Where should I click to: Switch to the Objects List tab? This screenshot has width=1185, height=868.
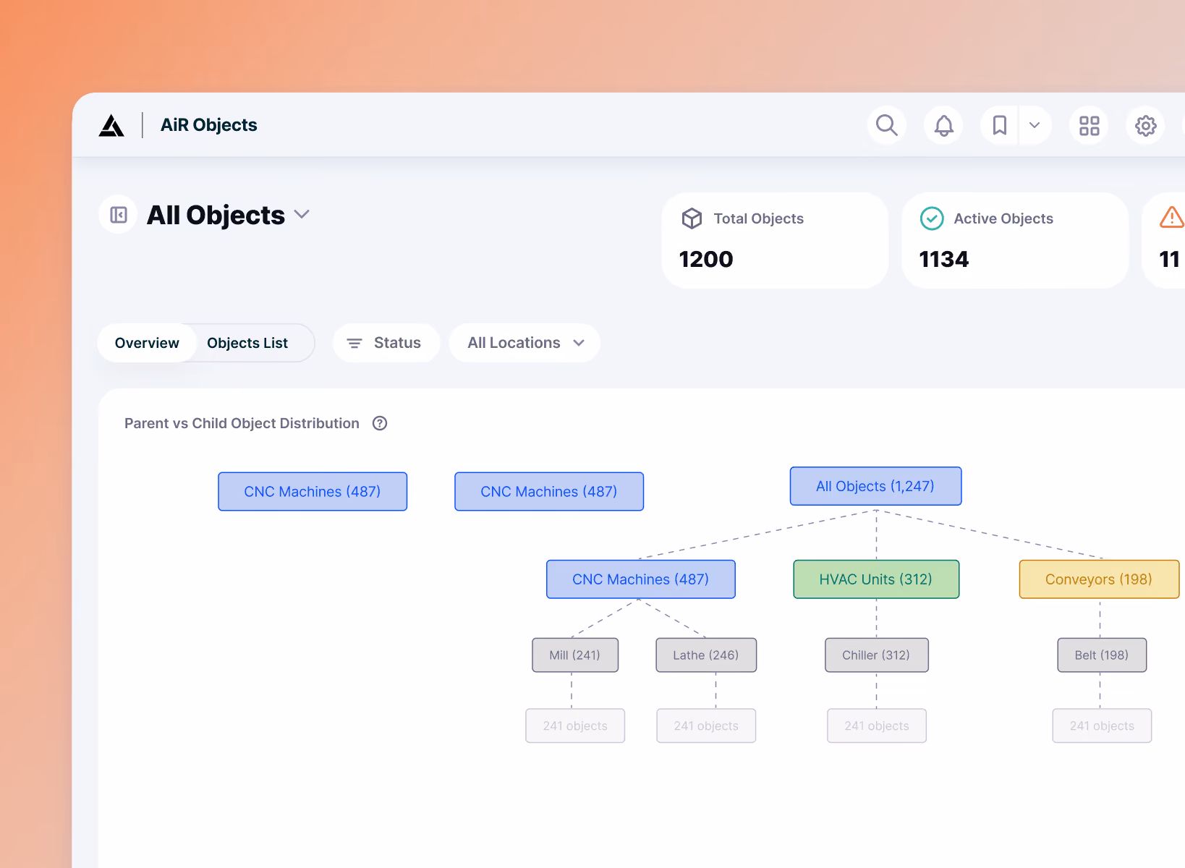(247, 343)
